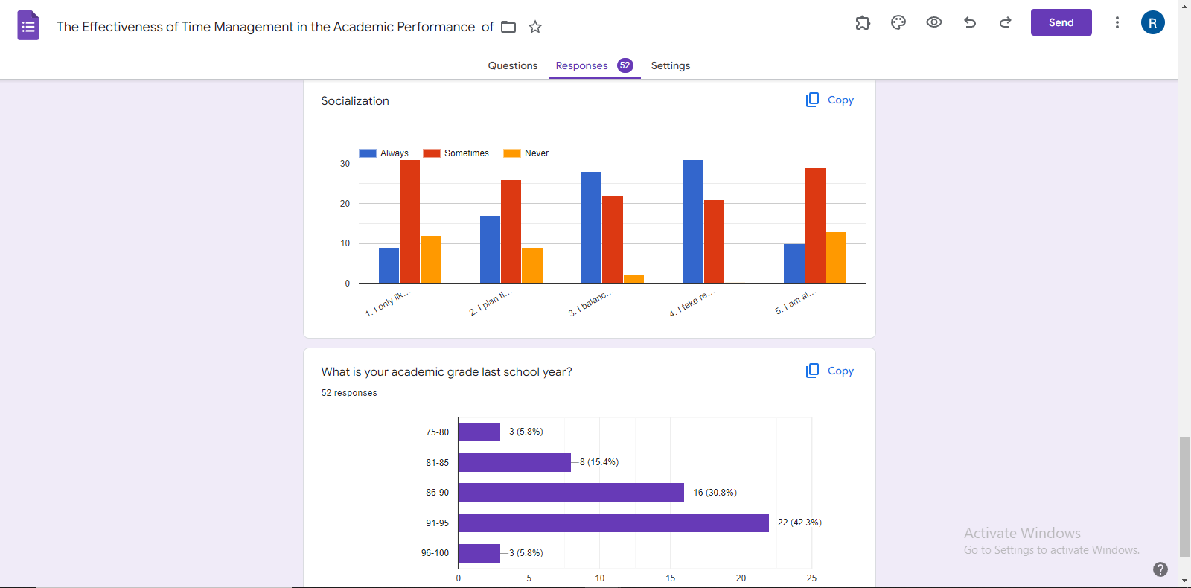Copy the academic grade chart

coord(830,371)
